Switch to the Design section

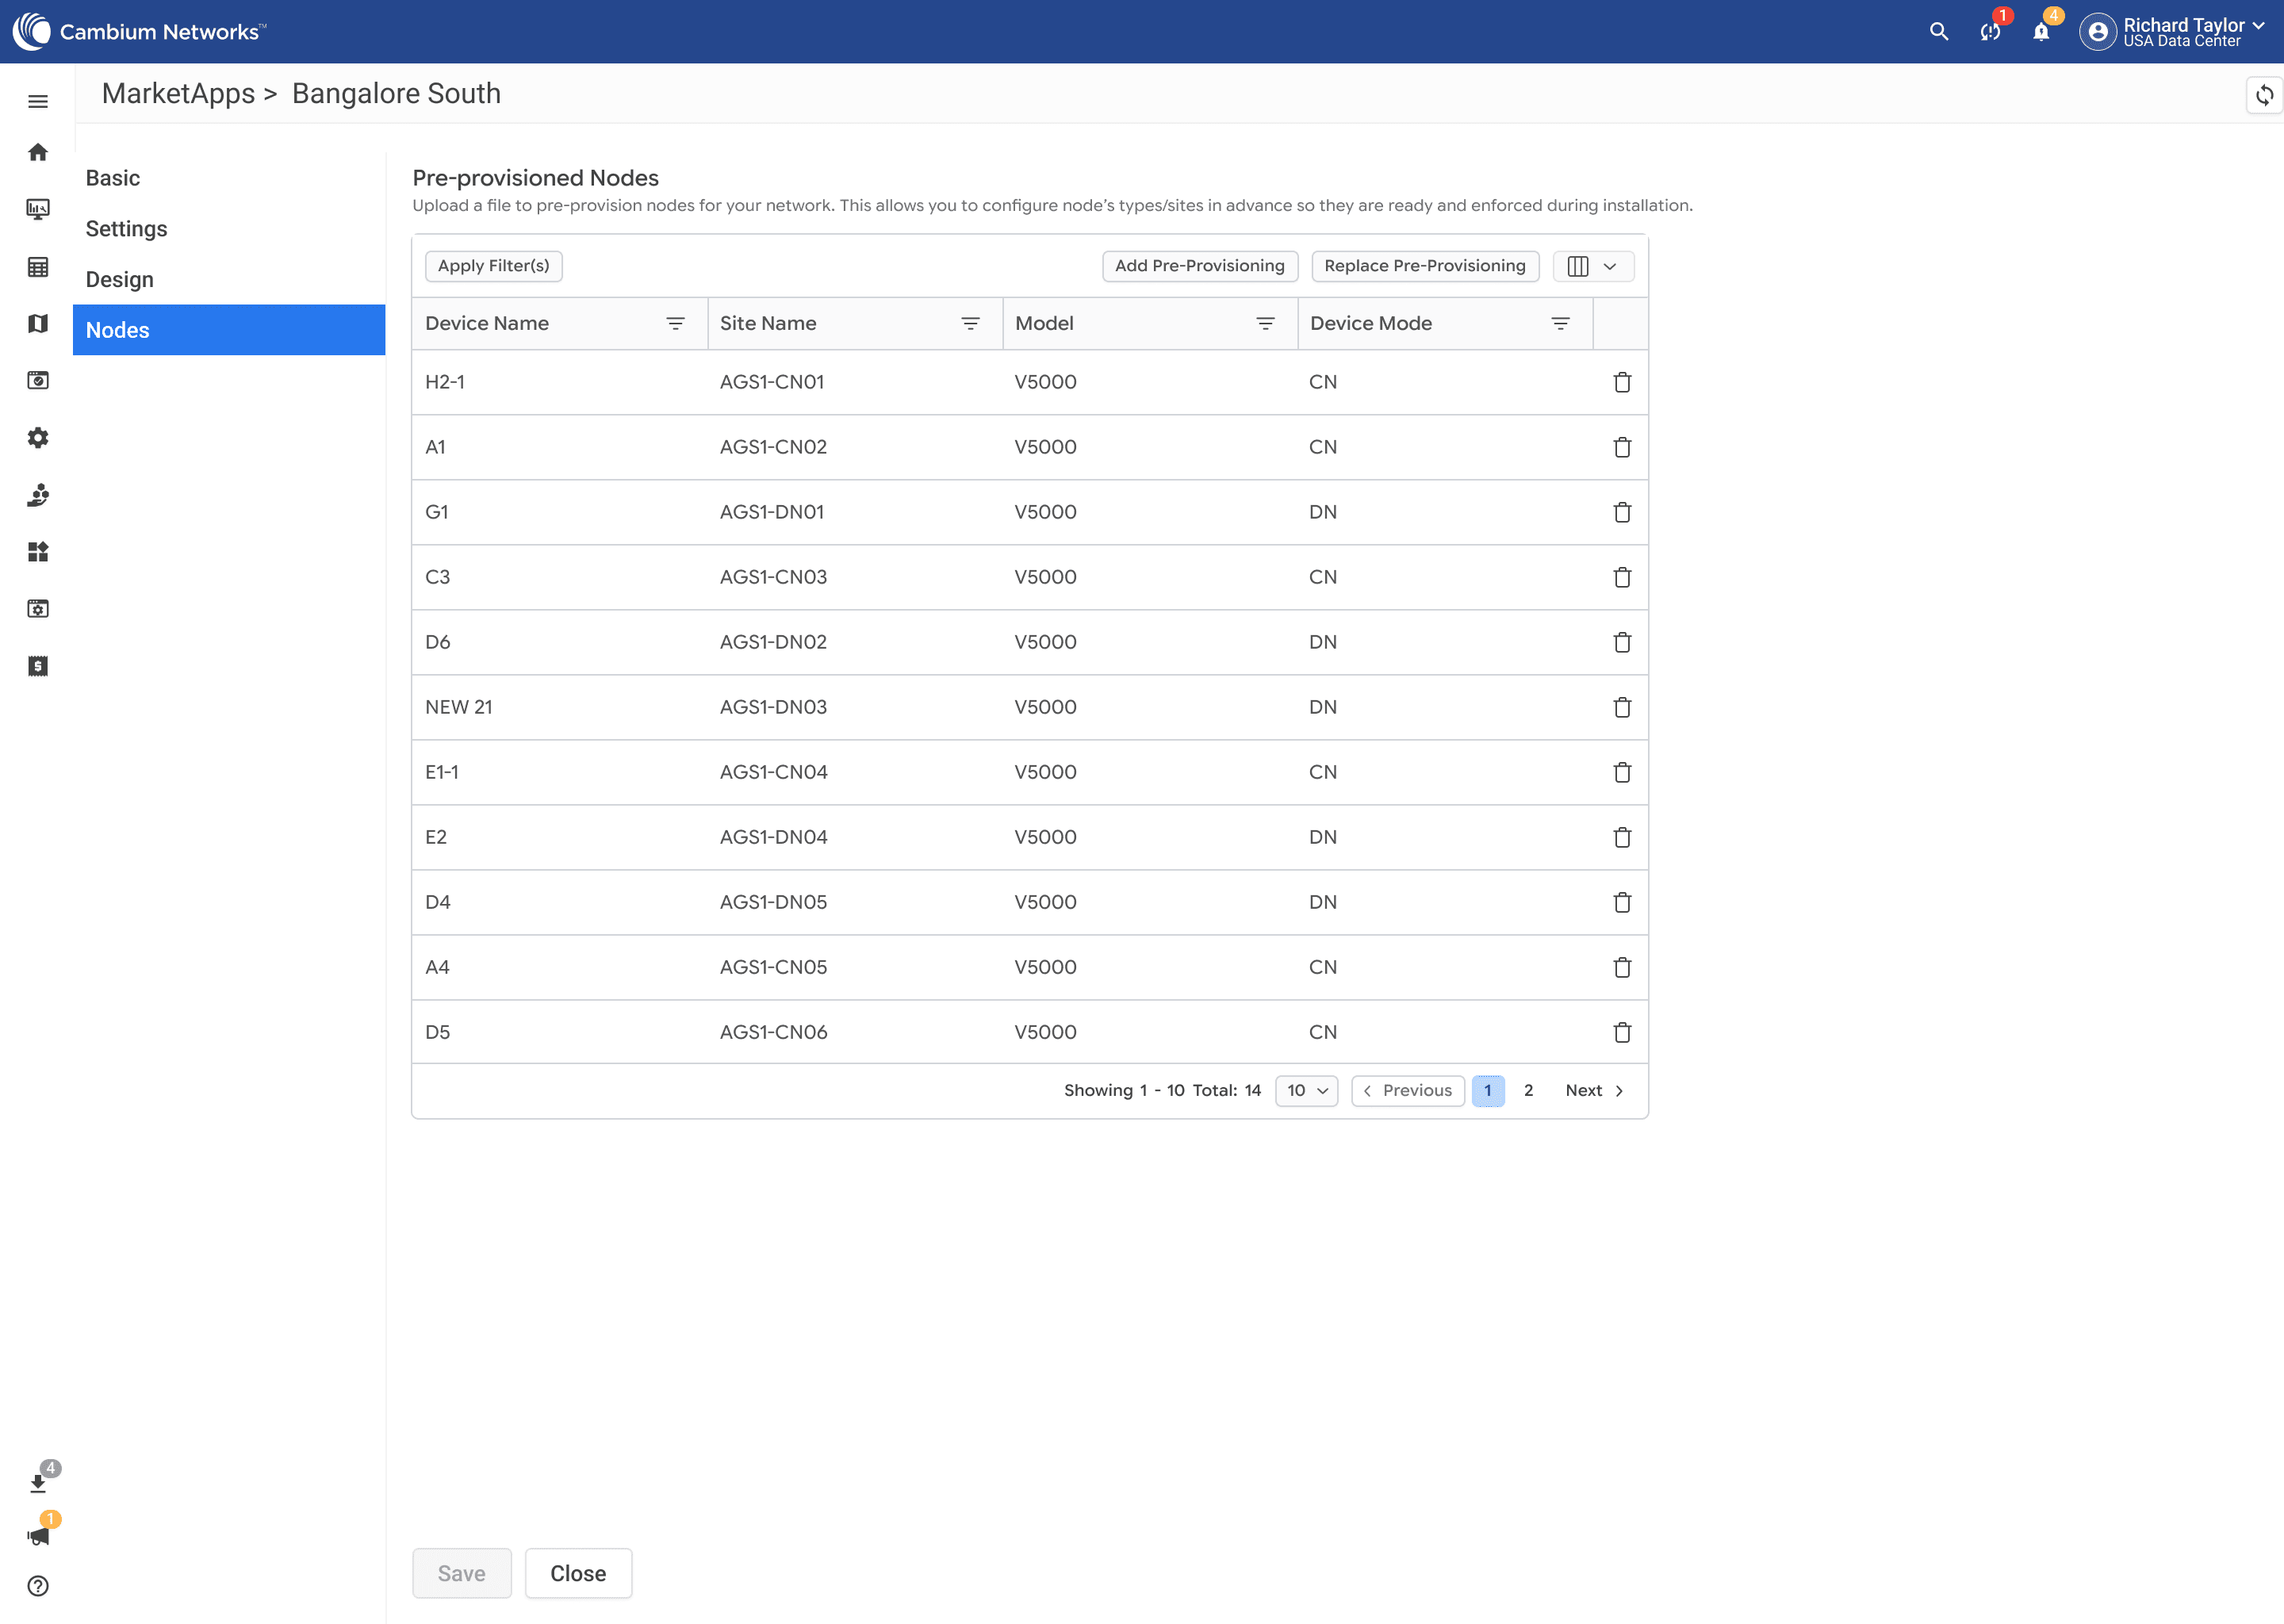pyautogui.click(x=229, y=280)
